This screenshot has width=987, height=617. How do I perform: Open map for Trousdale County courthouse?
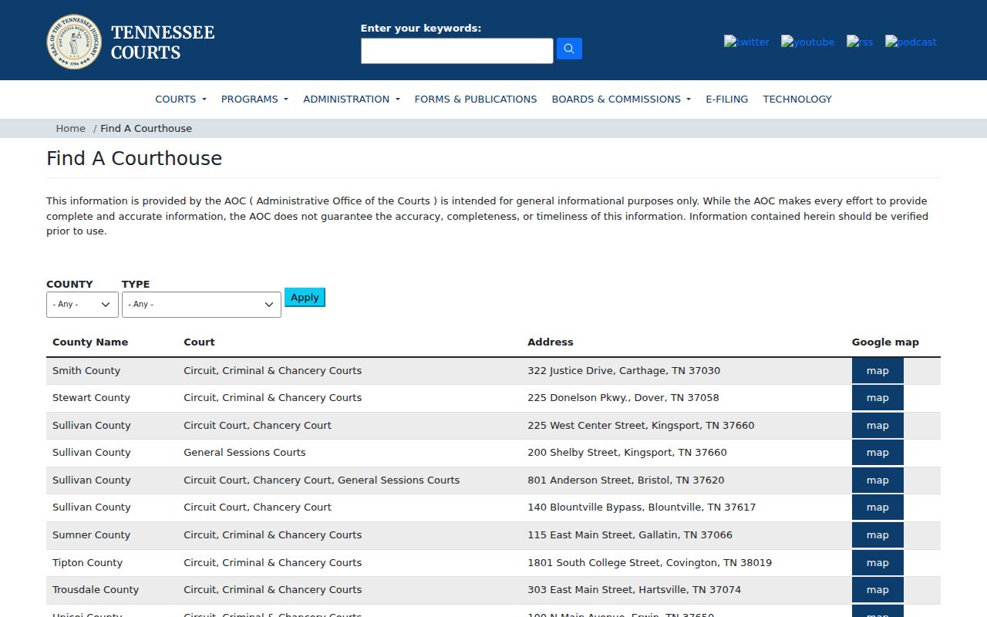tap(878, 590)
